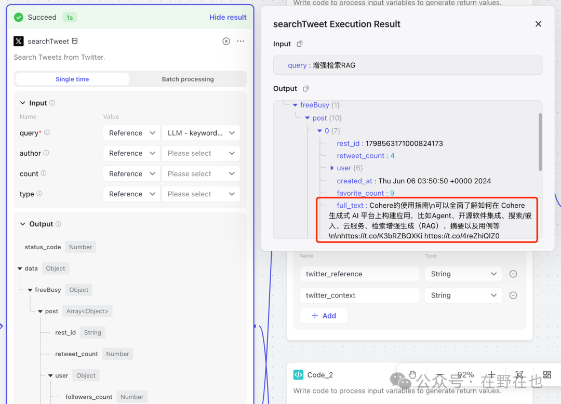Open type Reference type dropdown
The height and width of the screenshot is (404, 561).
[x=132, y=194]
